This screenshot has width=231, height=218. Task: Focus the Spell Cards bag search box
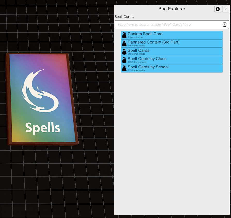(172, 25)
